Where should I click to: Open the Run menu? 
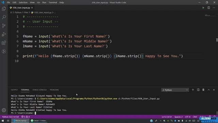click(44, 2)
